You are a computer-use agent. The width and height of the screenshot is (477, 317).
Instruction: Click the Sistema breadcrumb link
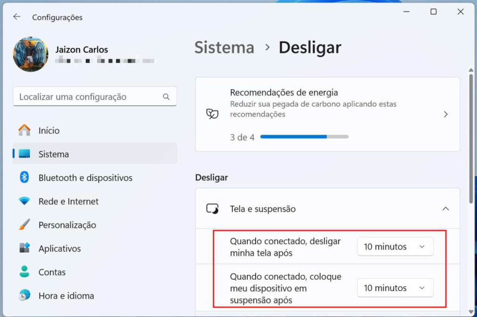(224, 47)
